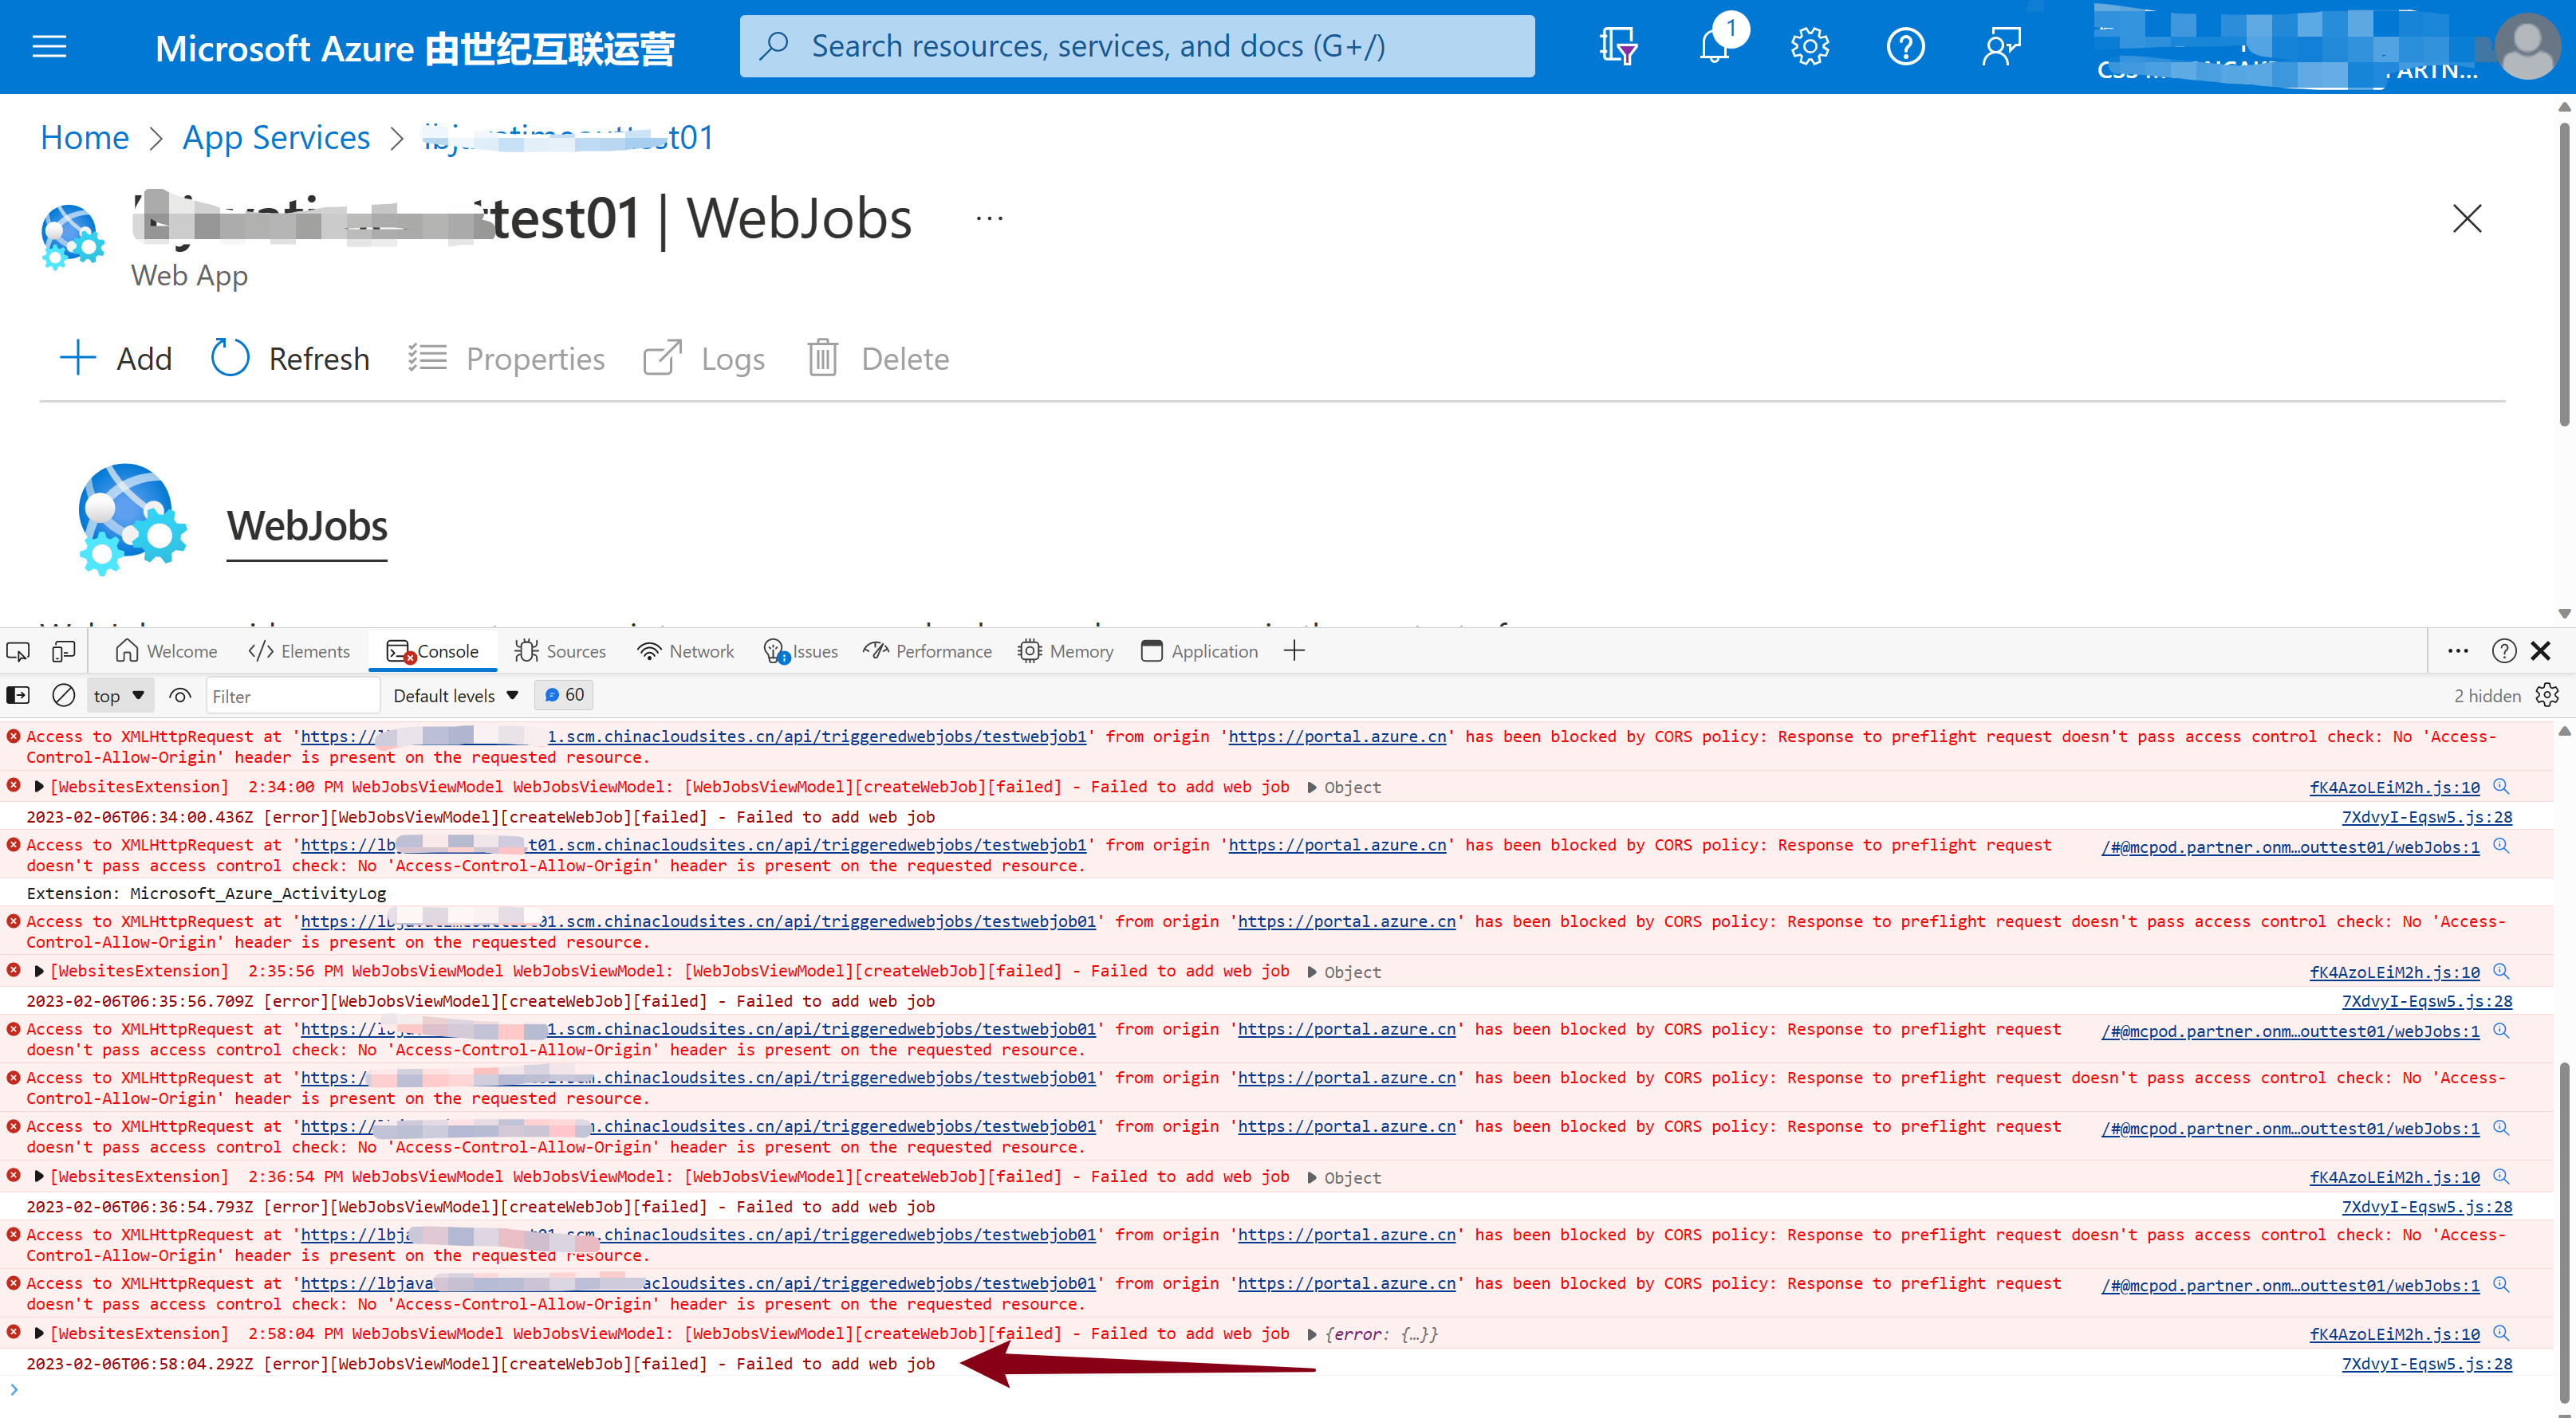Open Azure portal settings gear

click(1809, 46)
